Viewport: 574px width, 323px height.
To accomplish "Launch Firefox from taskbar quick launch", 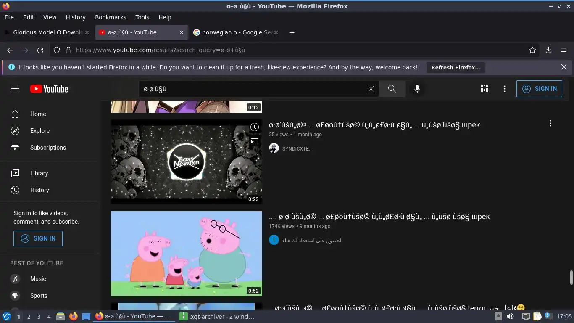I will [73, 316].
